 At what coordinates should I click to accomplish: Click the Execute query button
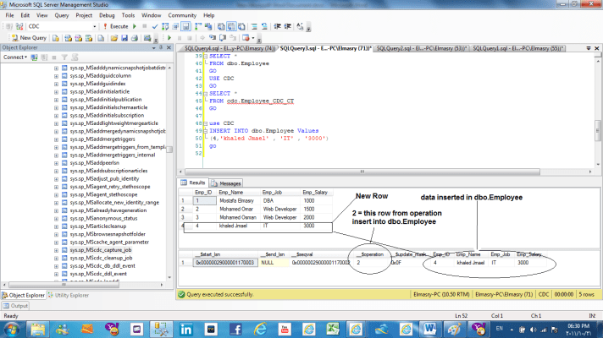tap(117, 26)
